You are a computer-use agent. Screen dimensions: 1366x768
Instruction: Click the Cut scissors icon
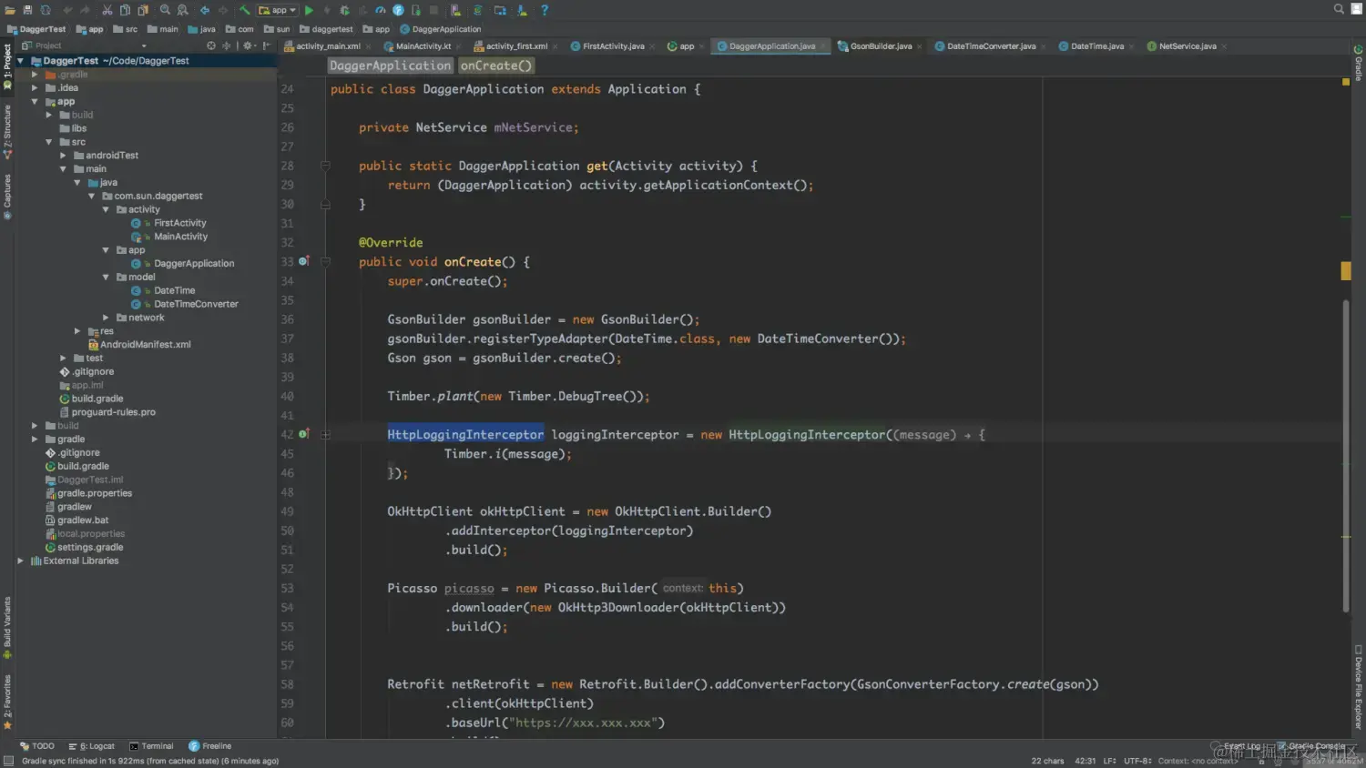[107, 10]
